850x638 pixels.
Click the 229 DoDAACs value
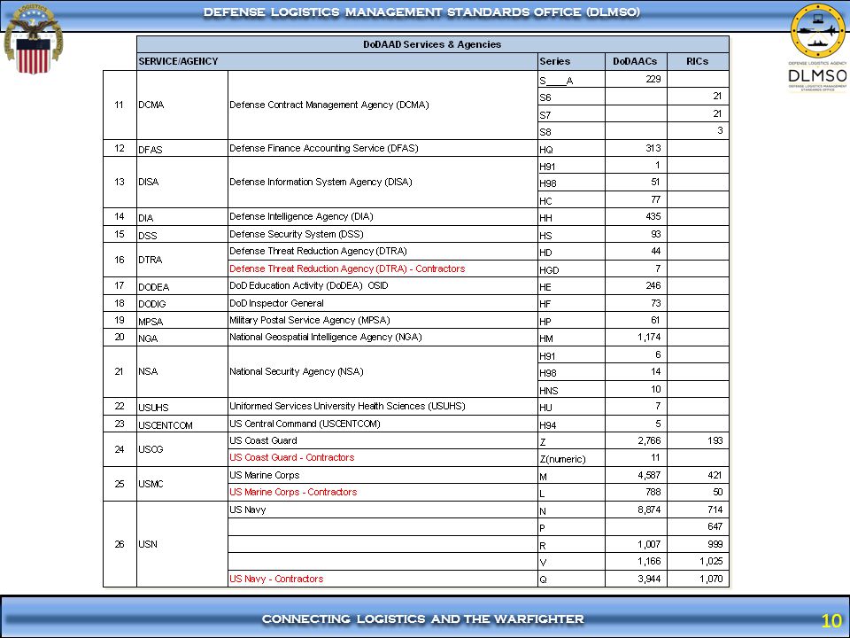[x=653, y=79]
